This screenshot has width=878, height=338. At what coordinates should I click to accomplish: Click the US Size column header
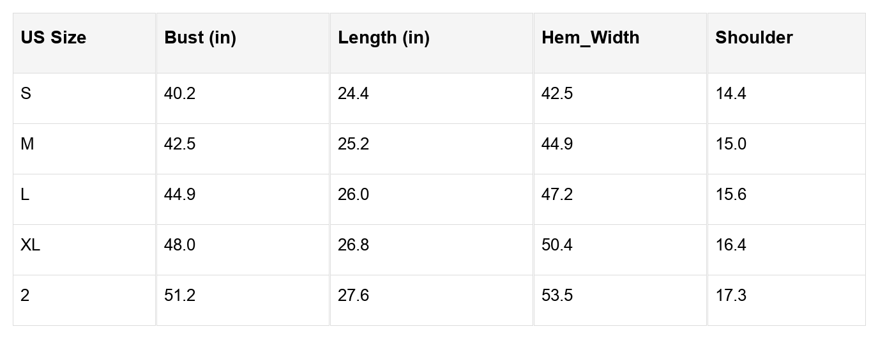(x=54, y=38)
